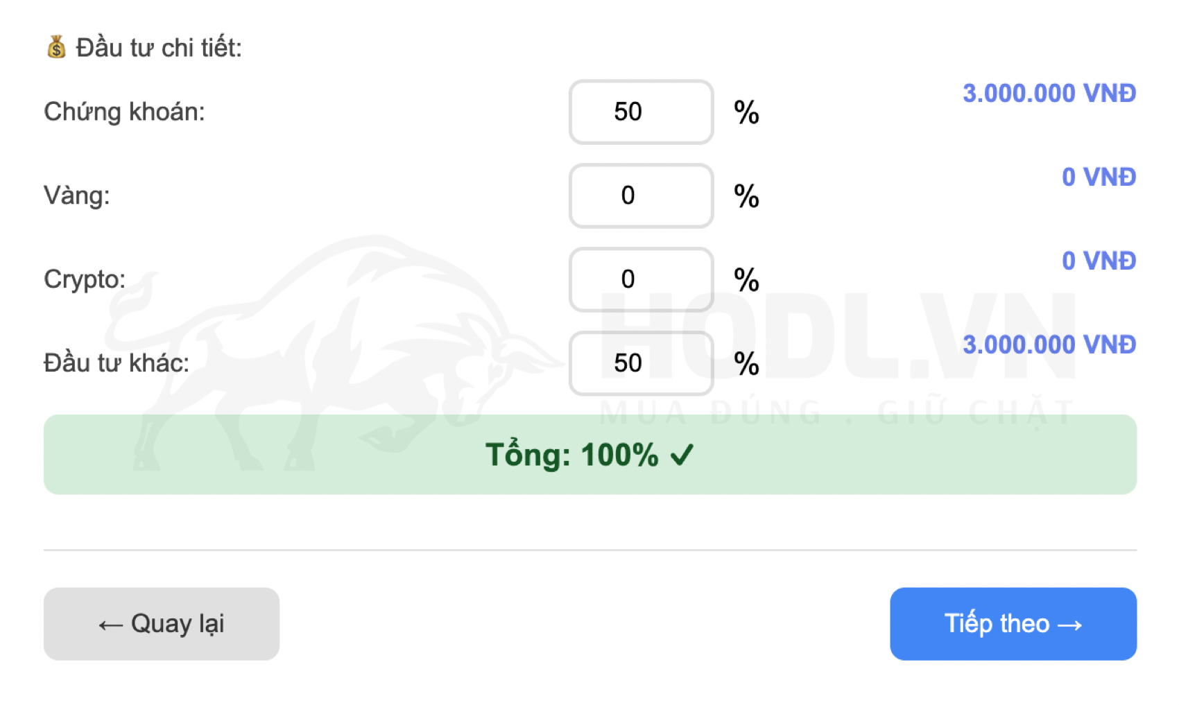The height and width of the screenshot is (705, 1179).
Task: Click the Chứng khoán percentage input
Action: tap(641, 112)
